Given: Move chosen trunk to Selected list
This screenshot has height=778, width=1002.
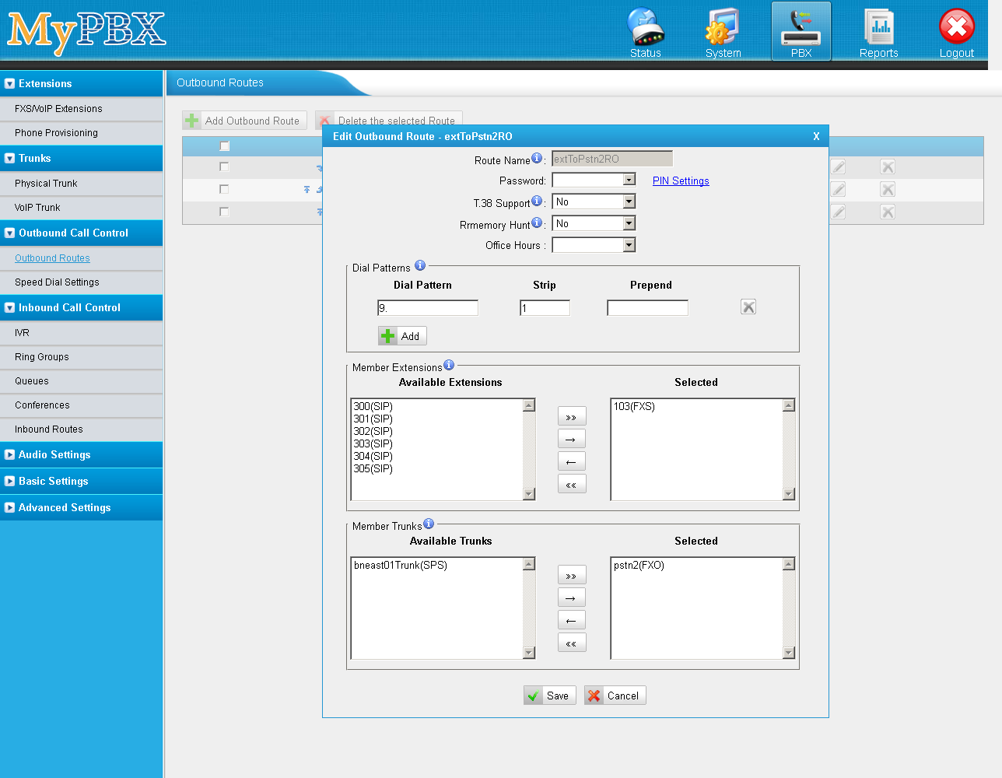Looking at the screenshot, I should tap(572, 598).
